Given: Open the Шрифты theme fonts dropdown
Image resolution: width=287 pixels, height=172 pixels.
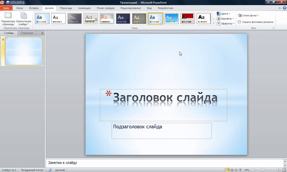Looking at the screenshot, I should 225,19.
